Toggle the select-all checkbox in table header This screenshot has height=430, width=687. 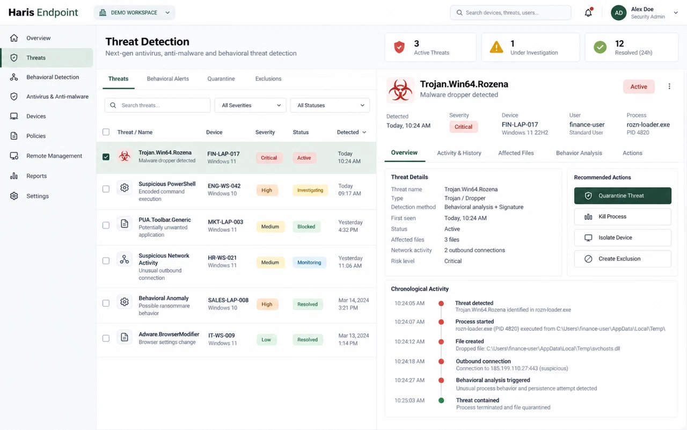[106, 132]
